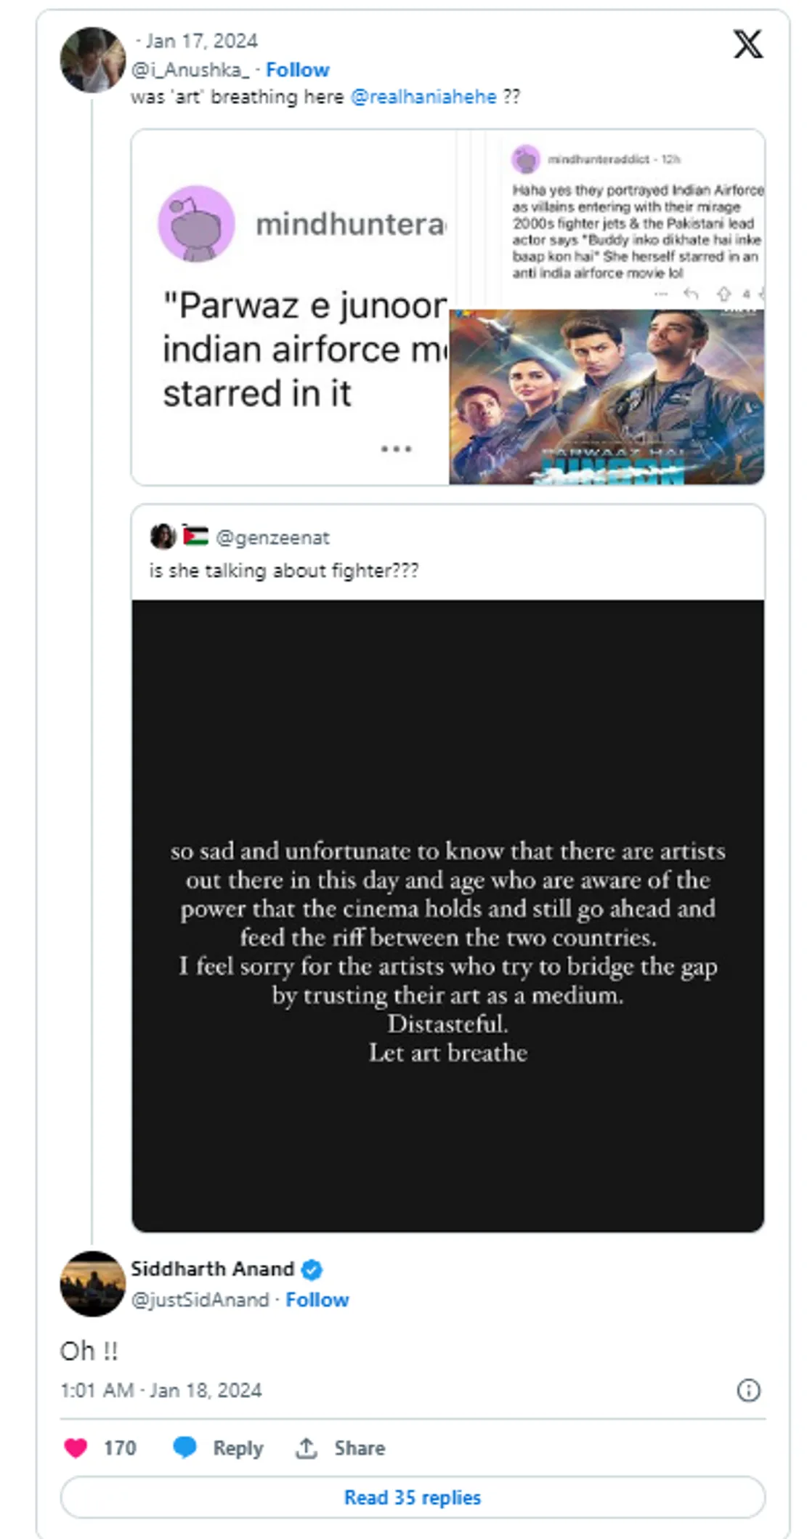The width and height of the screenshot is (807, 1539).
Task: Open i_Anushka_ profile avatar
Action: pyautogui.click(x=92, y=60)
